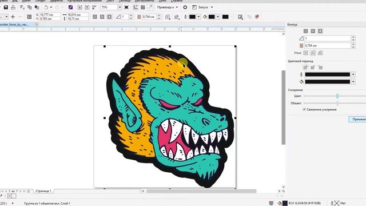The width and height of the screenshot is (366, 206).
Task: Open the Привязать к snap dropdown
Action: pyautogui.click(x=168, y=7)
